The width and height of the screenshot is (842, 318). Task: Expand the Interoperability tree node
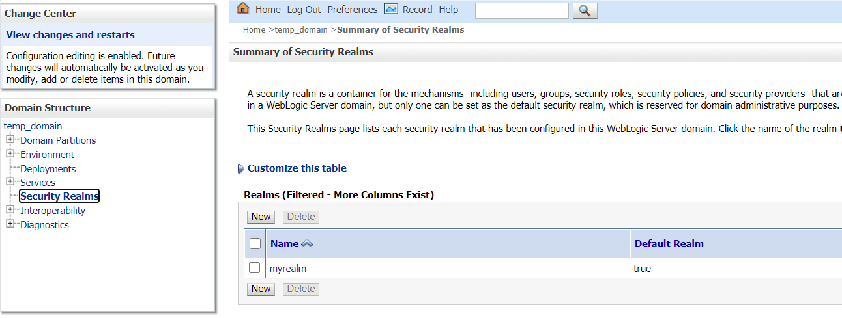pos(10,210)
